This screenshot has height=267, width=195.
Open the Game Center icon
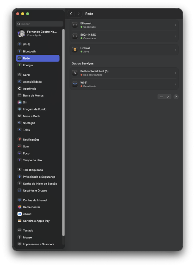20,207
